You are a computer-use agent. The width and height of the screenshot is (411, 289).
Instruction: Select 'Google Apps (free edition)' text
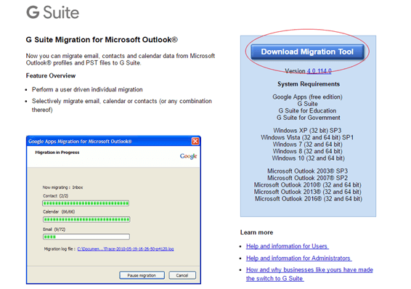click(x=307, y=97)
